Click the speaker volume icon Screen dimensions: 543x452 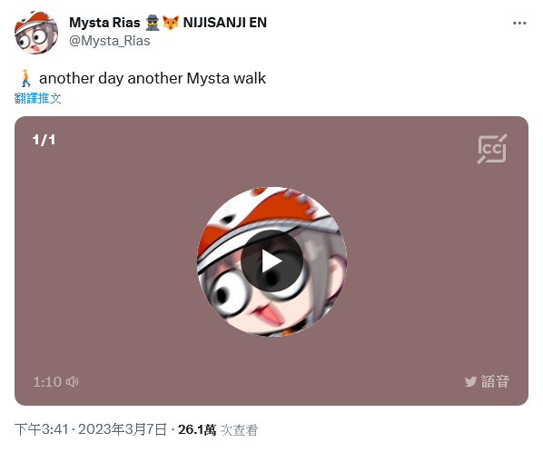pos(73,382)
